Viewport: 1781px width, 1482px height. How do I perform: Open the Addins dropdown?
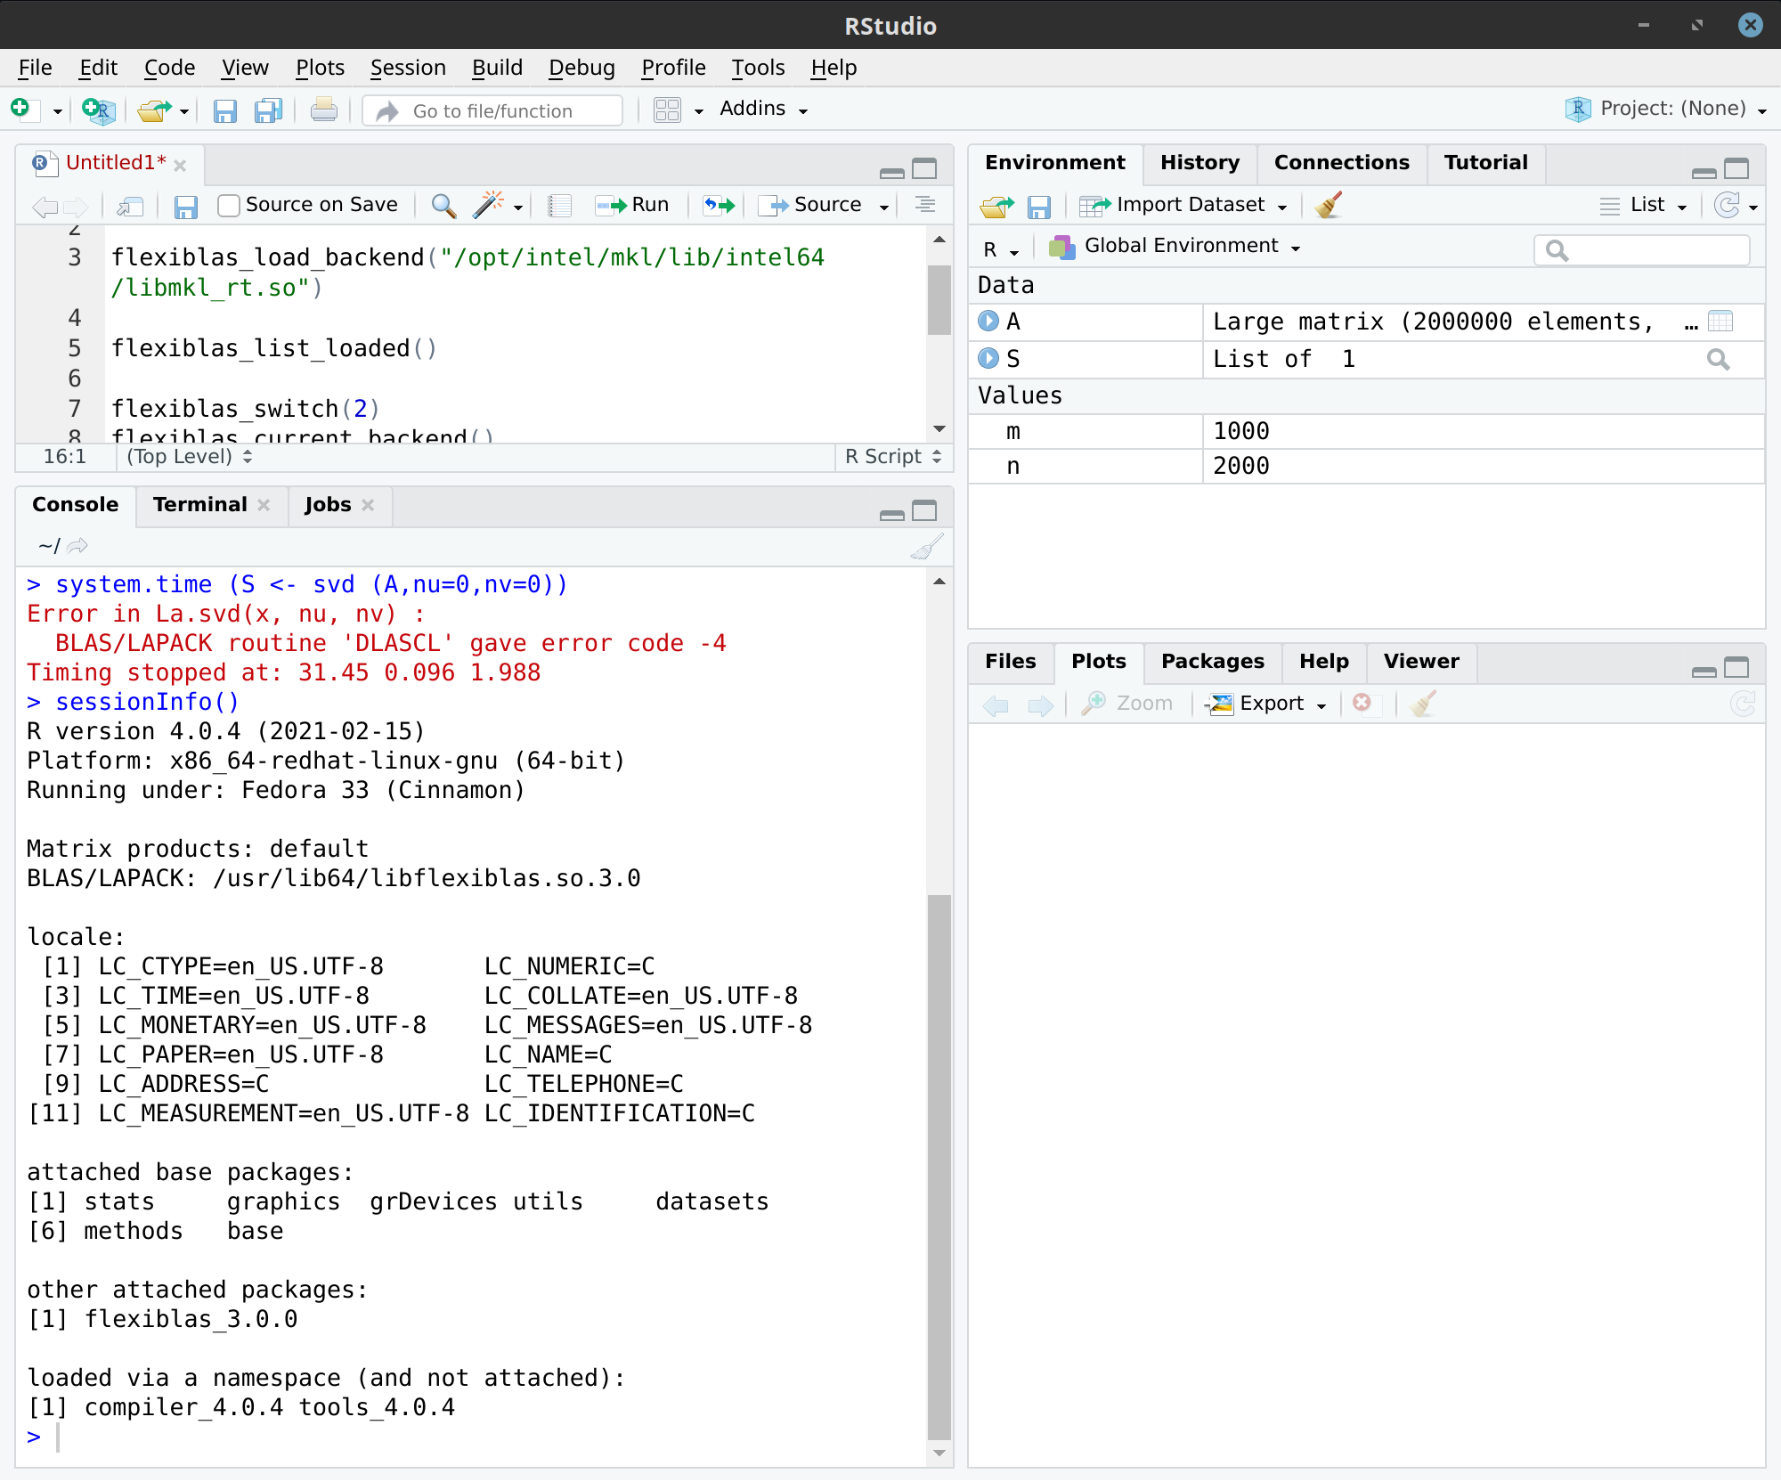click(761, 109)
